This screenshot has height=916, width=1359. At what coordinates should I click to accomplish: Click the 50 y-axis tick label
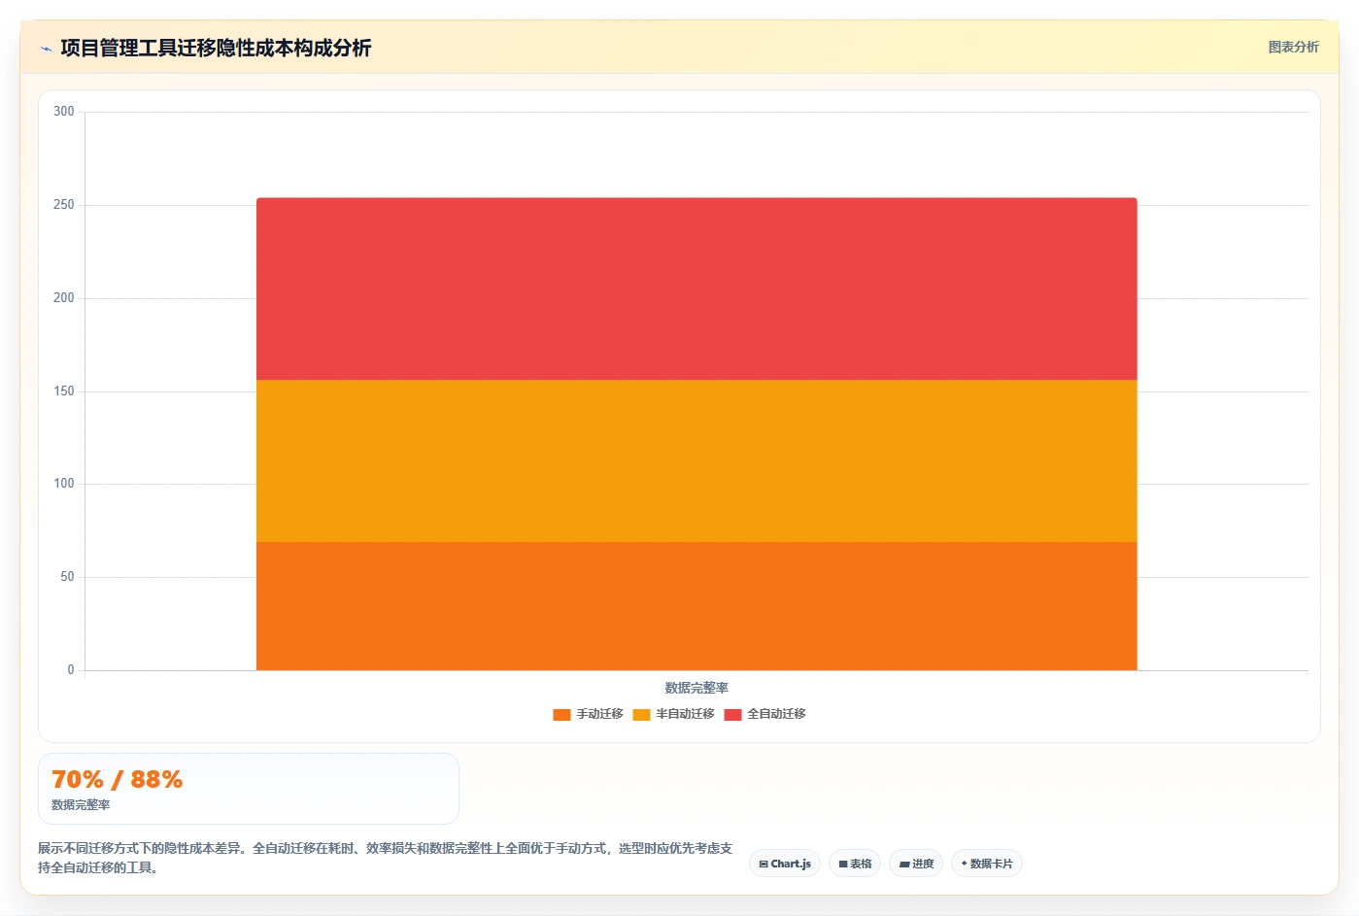click(x=67, y=577)
